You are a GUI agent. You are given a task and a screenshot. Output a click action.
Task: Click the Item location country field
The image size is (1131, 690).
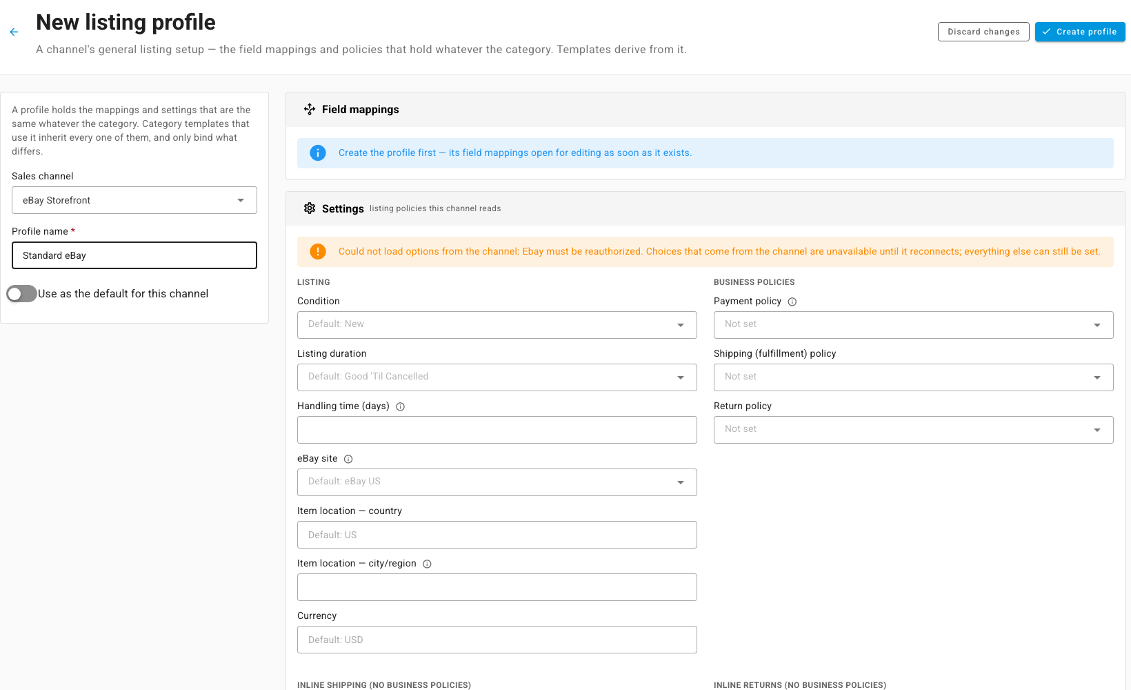pos(497,535)
